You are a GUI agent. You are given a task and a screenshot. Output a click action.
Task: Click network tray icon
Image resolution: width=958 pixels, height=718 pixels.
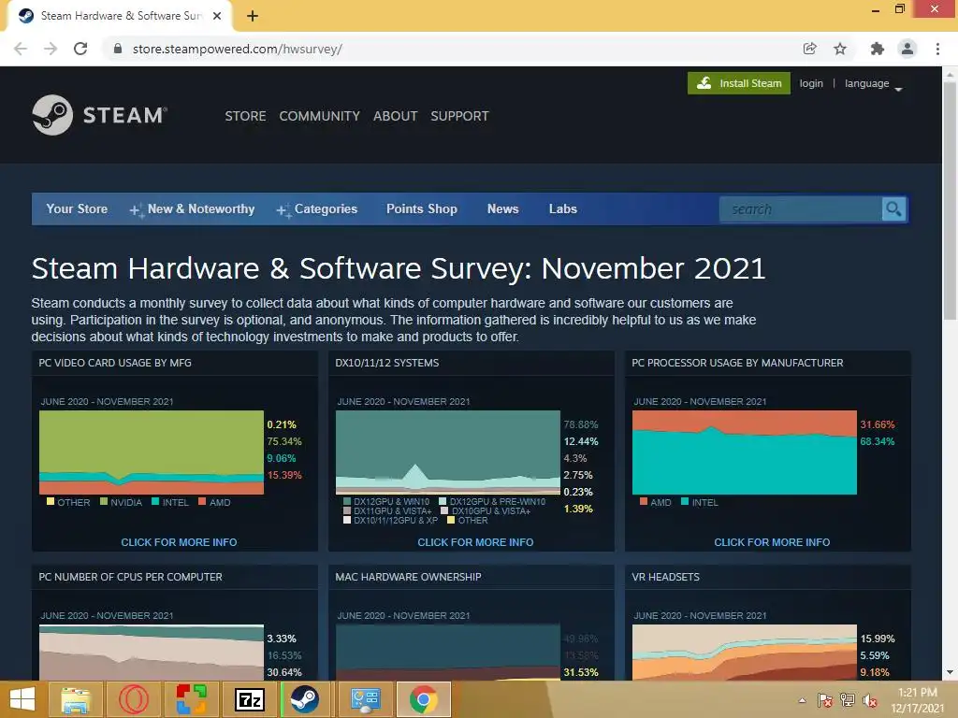pyautogui.click(x=848, y=700)
